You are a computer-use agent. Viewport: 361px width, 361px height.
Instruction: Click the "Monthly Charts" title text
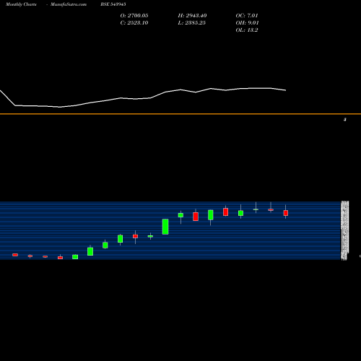21,4
